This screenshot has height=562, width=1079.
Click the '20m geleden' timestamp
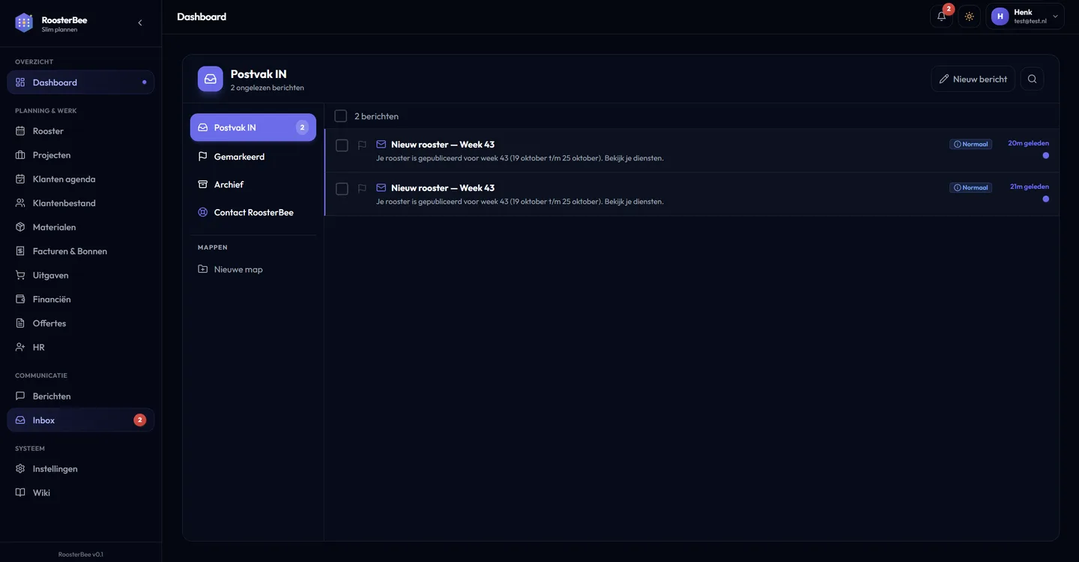tap(1029, 143)
